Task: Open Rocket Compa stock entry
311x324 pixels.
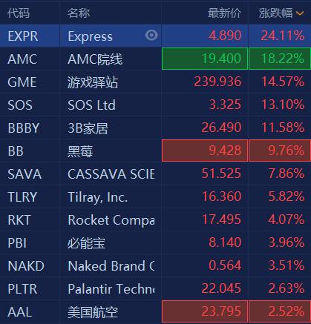Action: pyautogui.click(x=155, y=219)
